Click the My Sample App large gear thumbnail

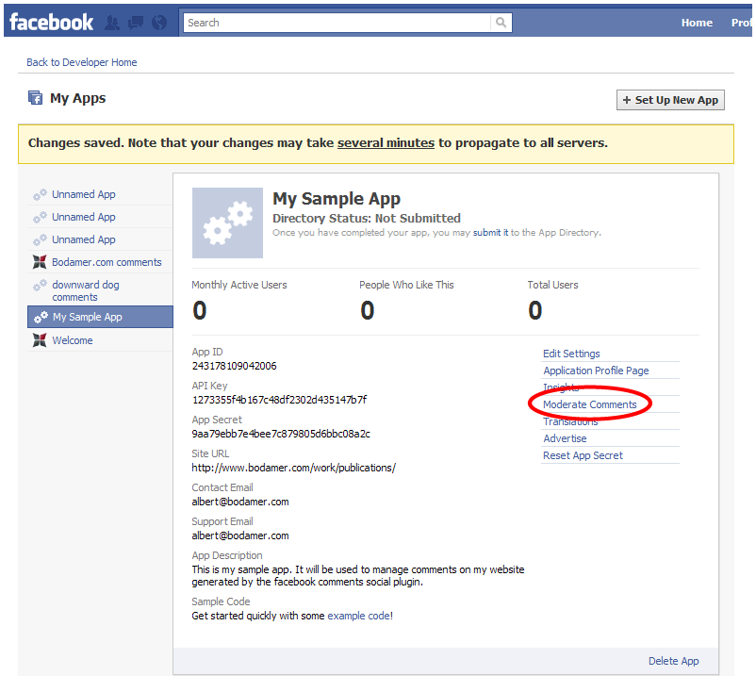pos(227,222)
